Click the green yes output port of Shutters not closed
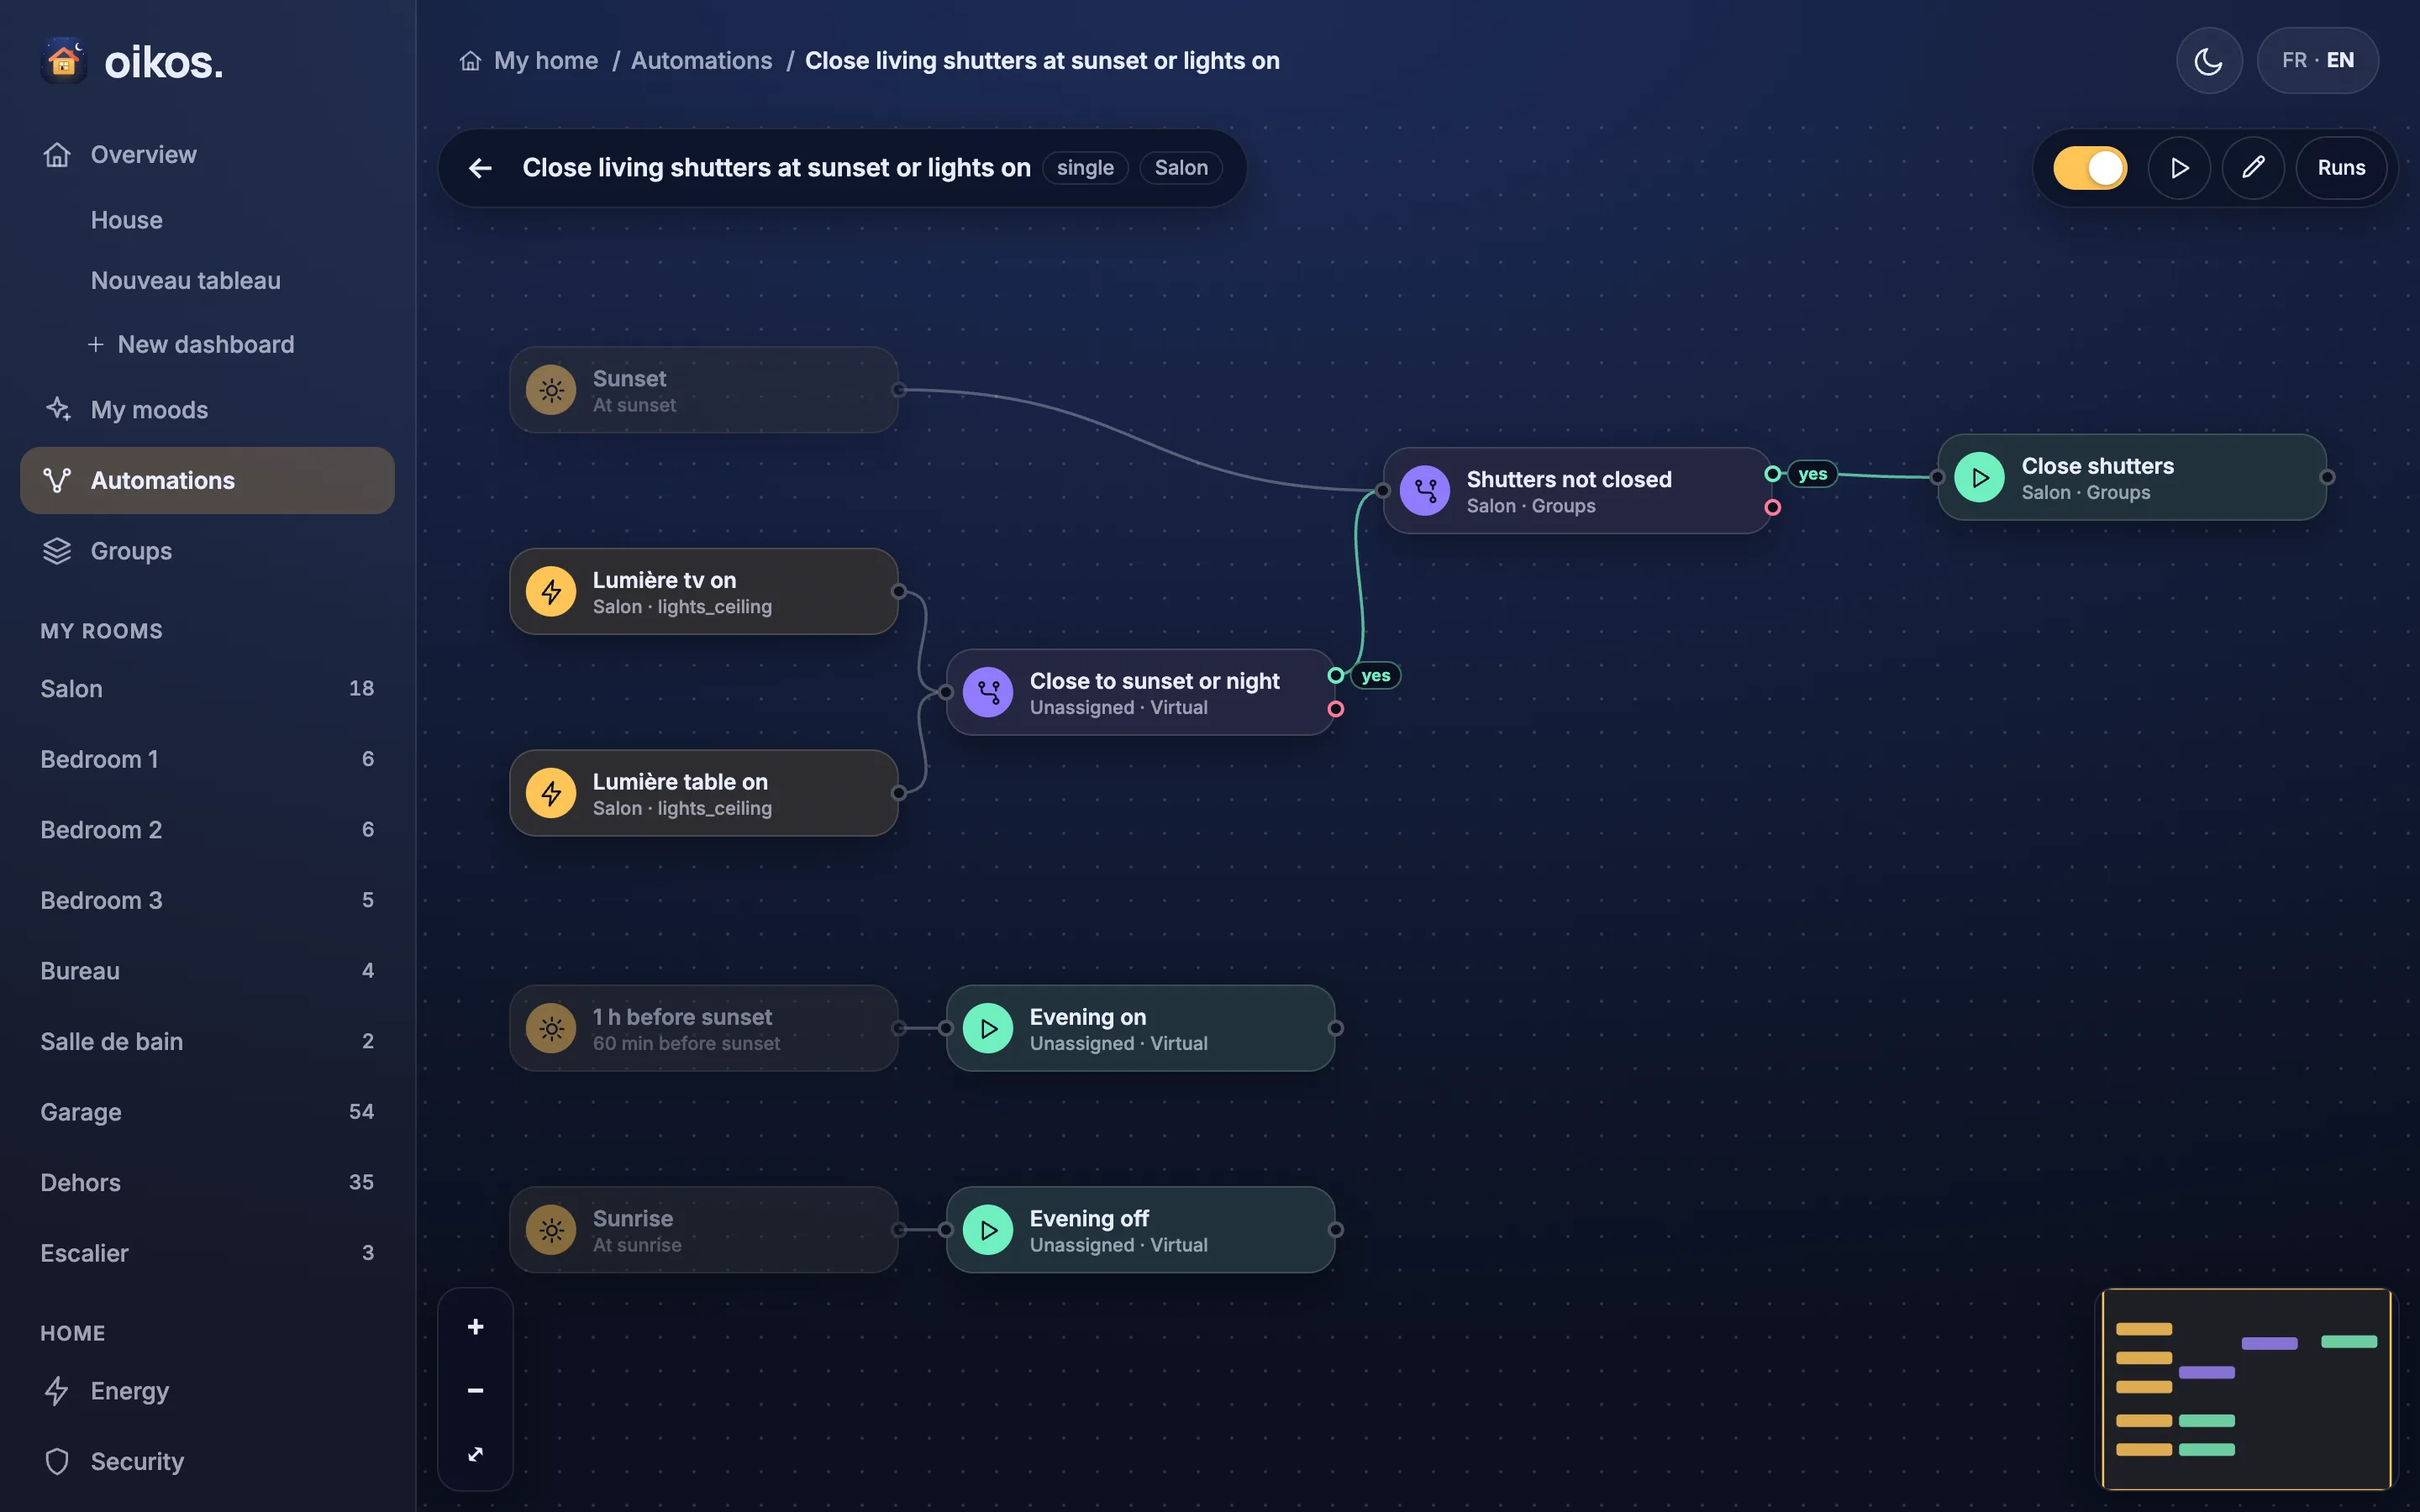2420x1512 pixels. [x=1772, y=474]
